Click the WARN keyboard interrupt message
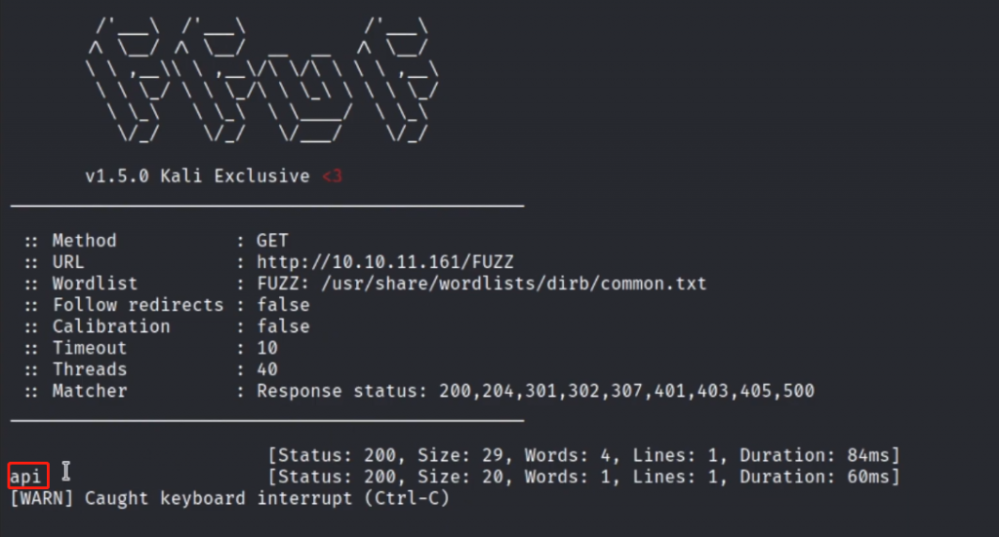 (x=228, y=498)
